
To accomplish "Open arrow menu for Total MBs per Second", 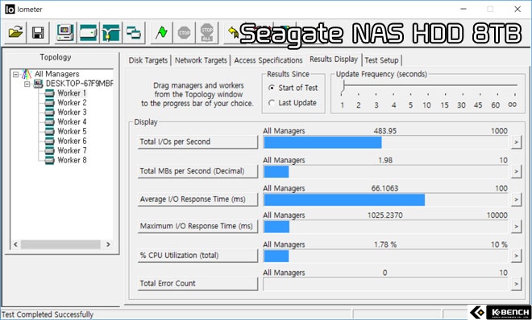I will pyautogui.click(x=516, y=171).
